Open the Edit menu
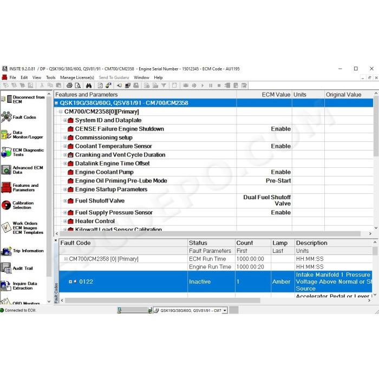The width and height of the screenshot is (379, 379). pyautogui.click(x=24, y=77)
